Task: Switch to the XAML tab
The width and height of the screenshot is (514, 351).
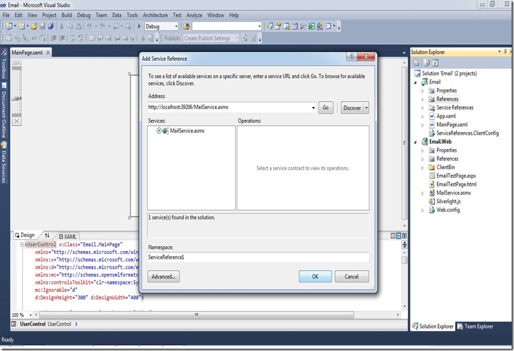Action: 68,236
